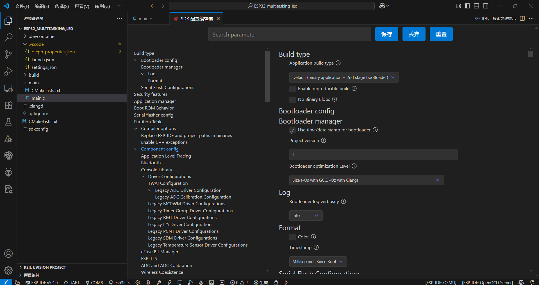The width and height of the screenshot is (539, 285).
Task: Click the settings panel scrollbar thumb
Action: 531,54
